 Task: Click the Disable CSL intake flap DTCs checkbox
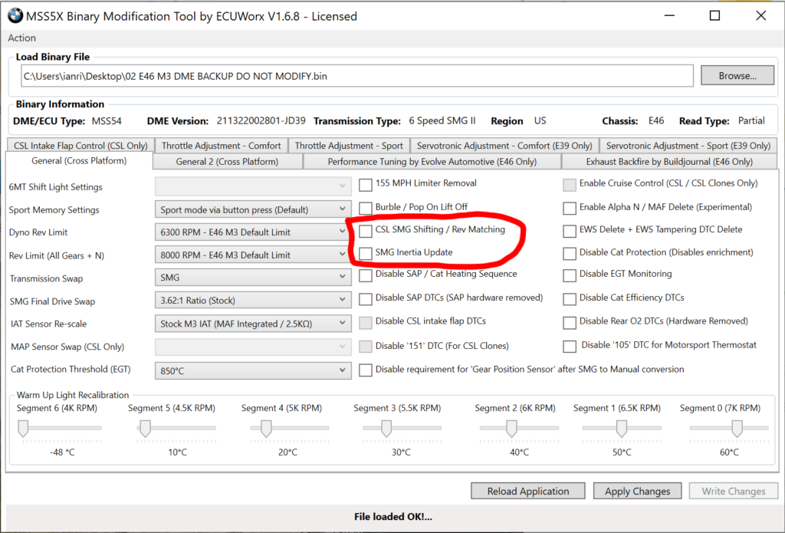[366, 322]
